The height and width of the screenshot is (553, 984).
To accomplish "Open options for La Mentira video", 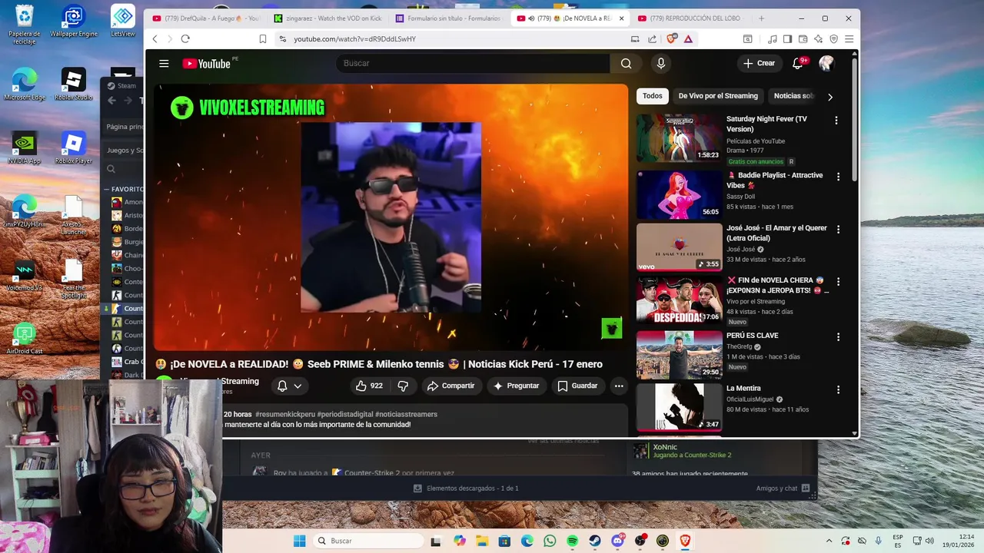I will tap(838, 390).
